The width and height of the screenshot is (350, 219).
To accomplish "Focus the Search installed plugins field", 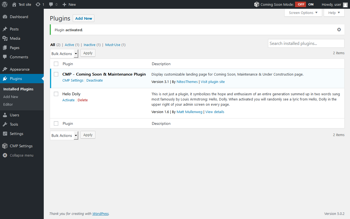I will pos(306,43).
